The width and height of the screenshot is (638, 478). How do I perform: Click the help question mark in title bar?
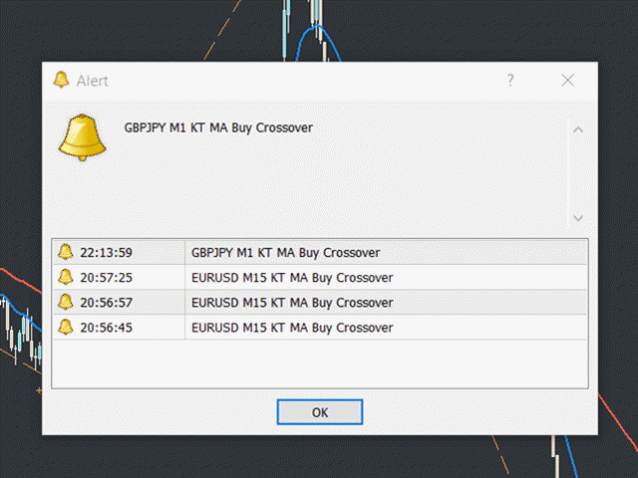(510, 80)
